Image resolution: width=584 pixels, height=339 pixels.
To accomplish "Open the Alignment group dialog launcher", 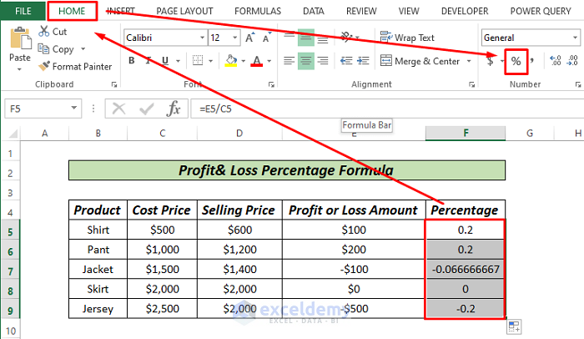I will click(471, 85).
